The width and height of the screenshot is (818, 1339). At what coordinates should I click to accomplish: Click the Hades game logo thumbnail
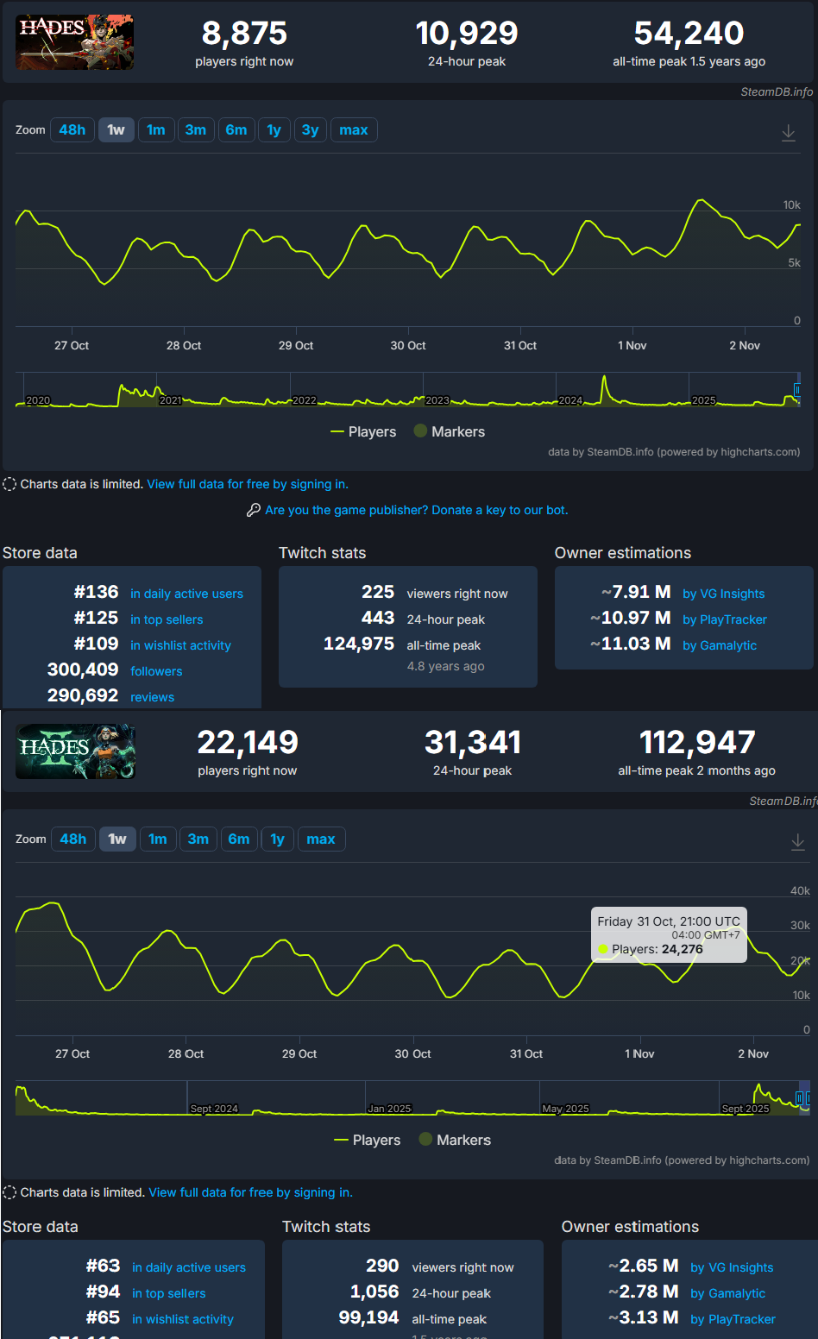[75, 41]
